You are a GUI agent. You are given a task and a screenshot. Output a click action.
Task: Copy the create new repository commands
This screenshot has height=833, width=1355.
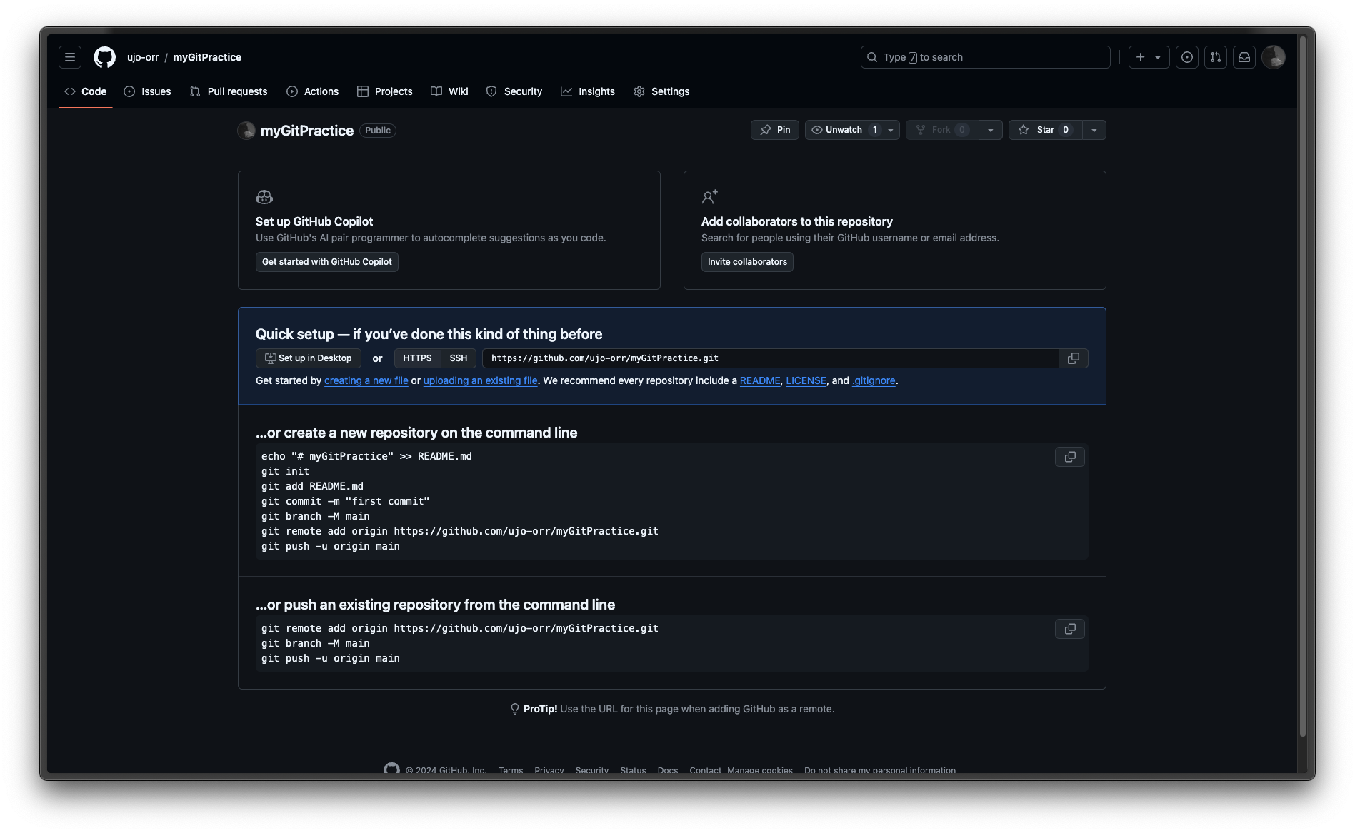1070,457
